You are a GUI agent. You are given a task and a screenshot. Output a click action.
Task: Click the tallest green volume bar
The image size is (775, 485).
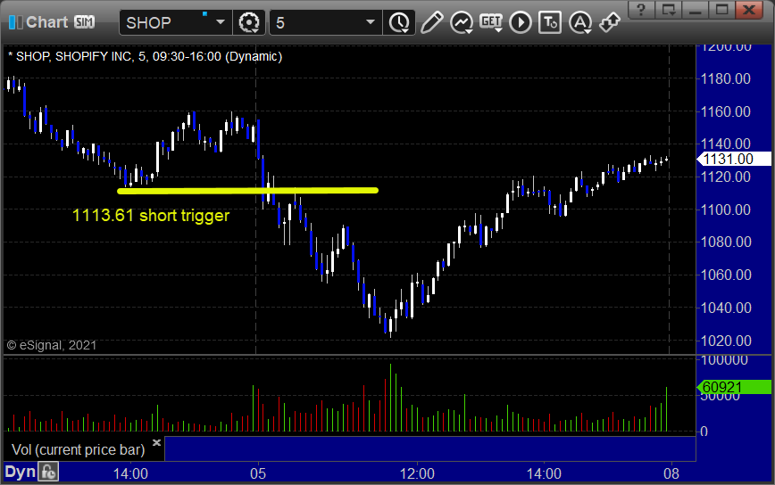[390, 398]
